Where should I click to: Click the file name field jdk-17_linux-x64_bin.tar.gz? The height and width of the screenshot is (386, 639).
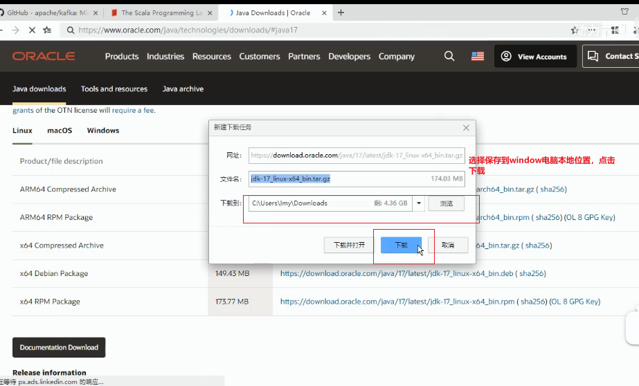(x=357, y=178)
